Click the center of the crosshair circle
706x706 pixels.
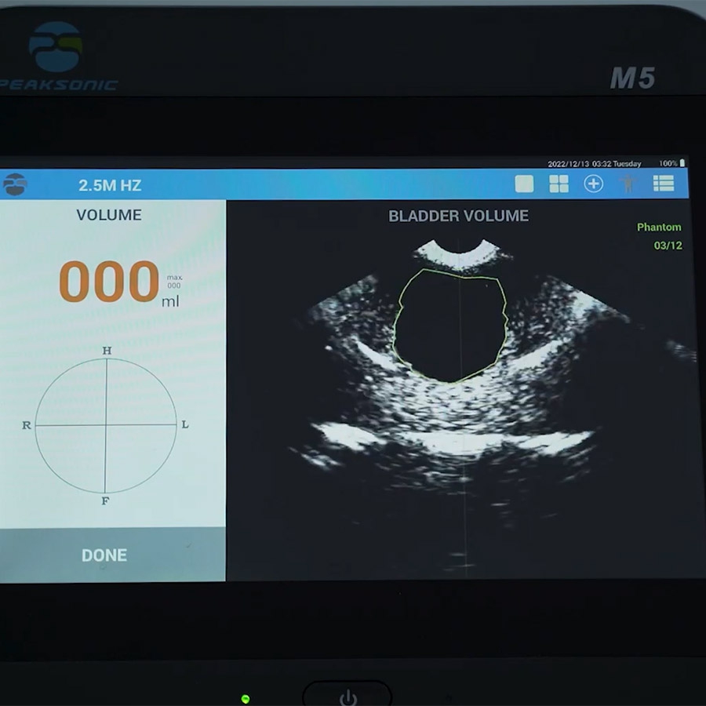[106, 425]
